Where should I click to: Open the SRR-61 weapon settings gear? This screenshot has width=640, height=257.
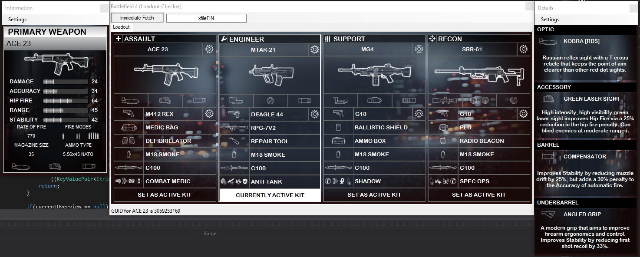[523, 49]
